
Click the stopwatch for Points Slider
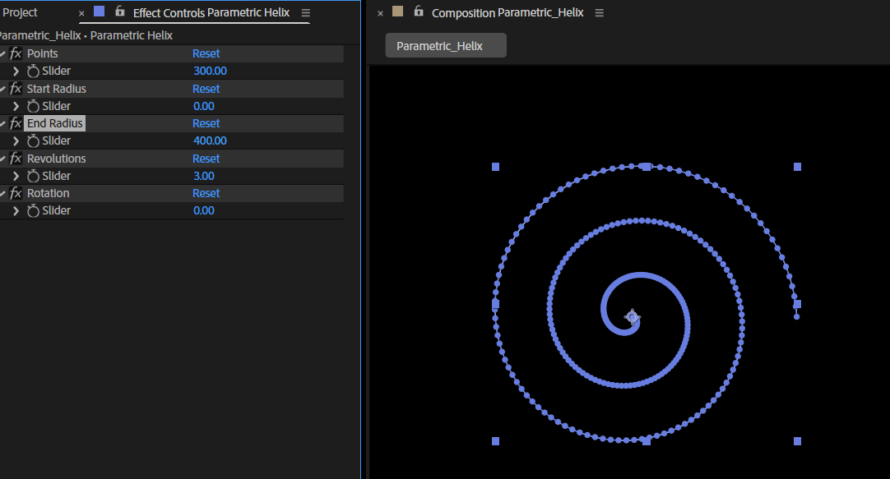click(33, 71)
